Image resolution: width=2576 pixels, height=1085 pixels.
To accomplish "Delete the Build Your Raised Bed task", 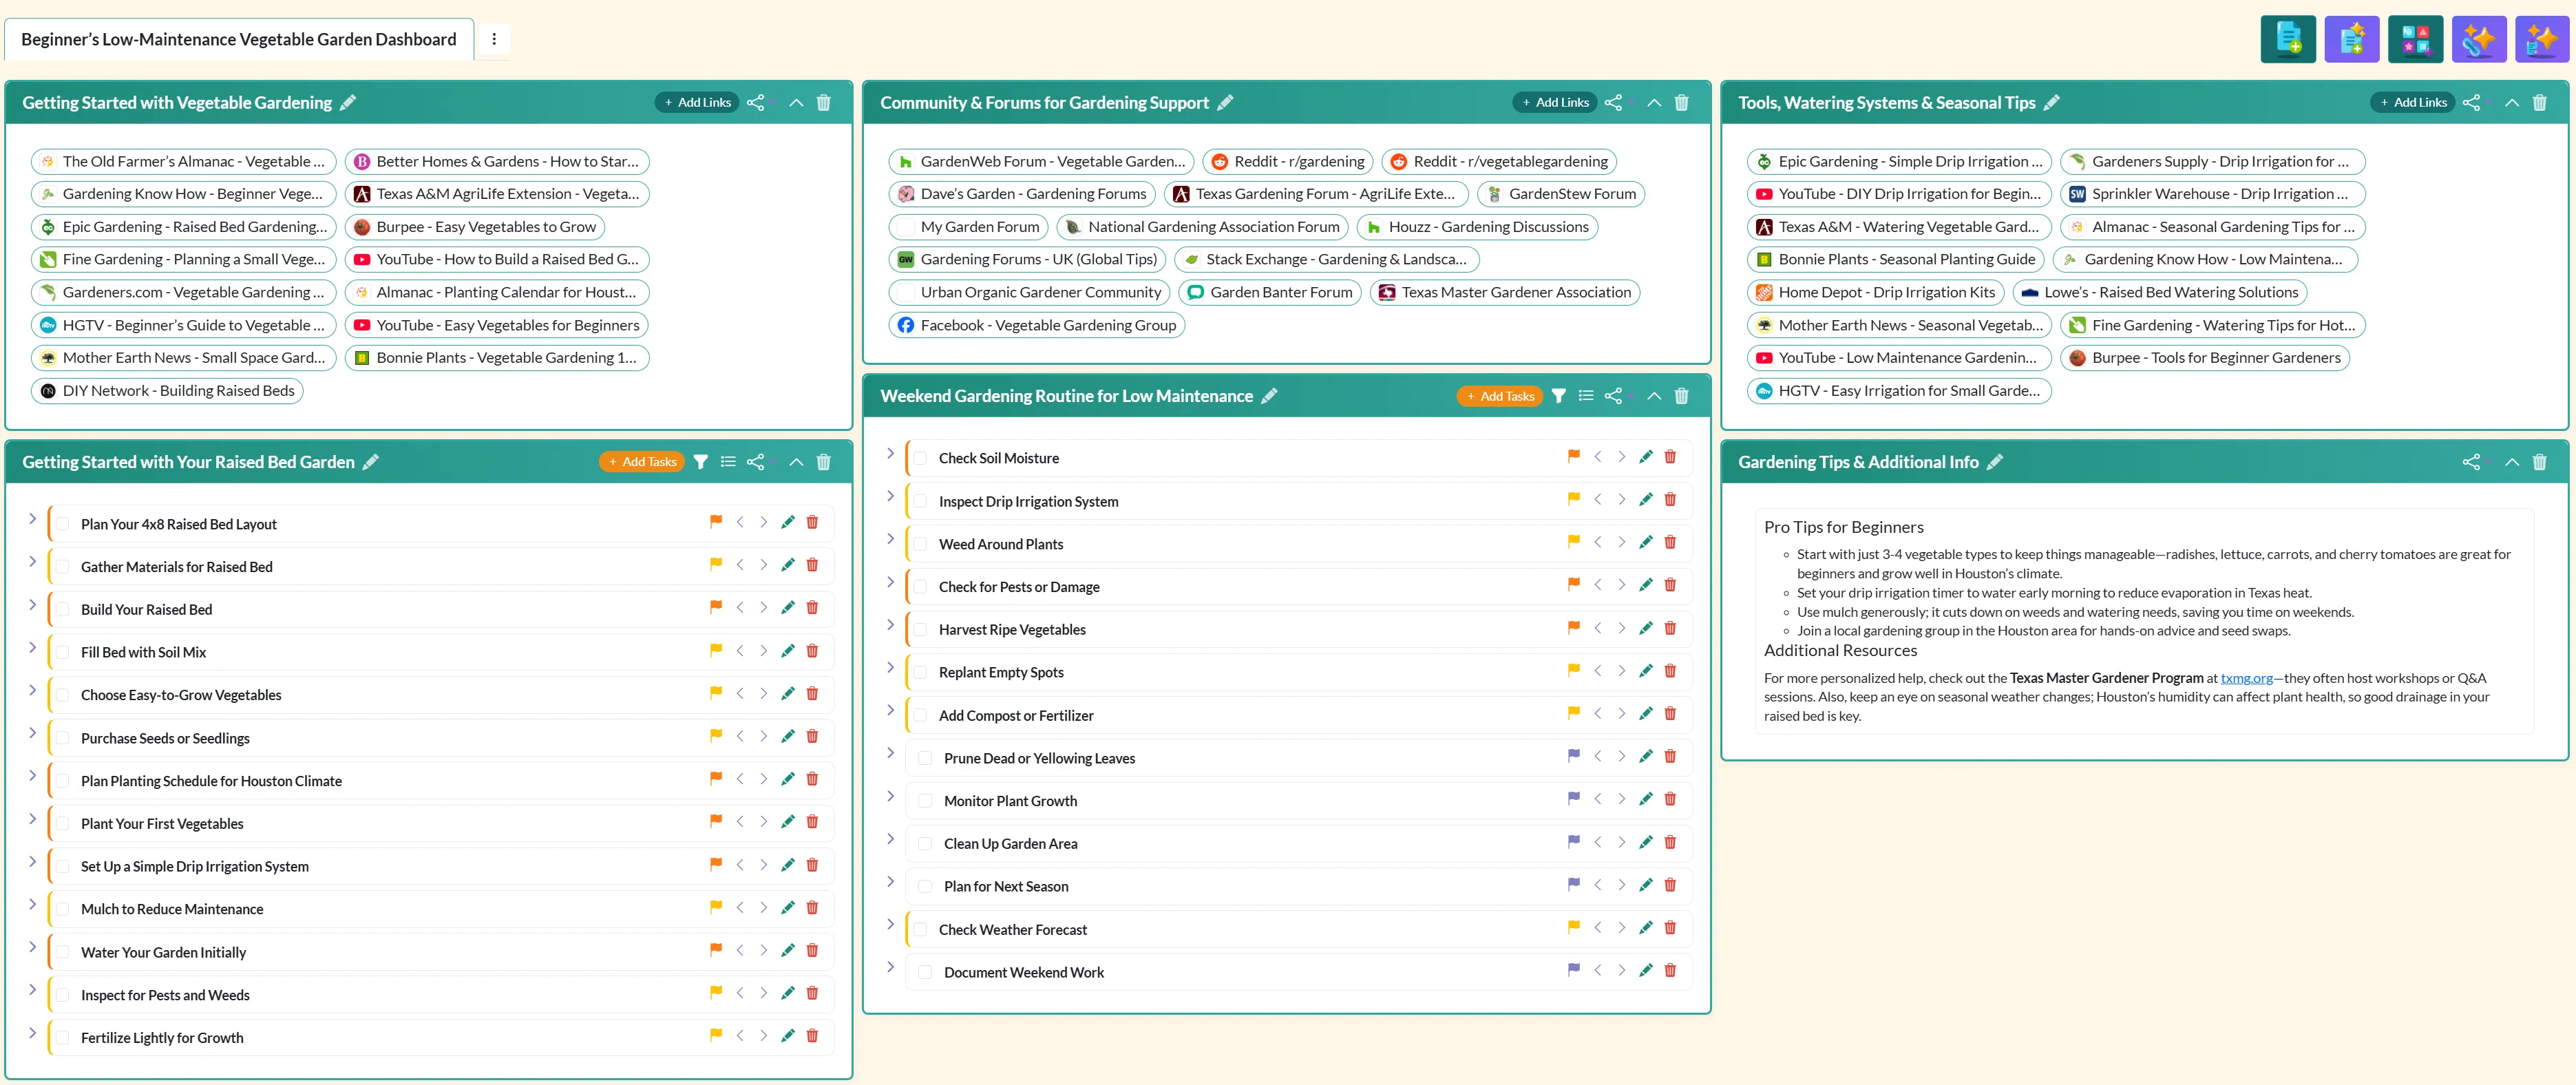I will pos(812,608).
